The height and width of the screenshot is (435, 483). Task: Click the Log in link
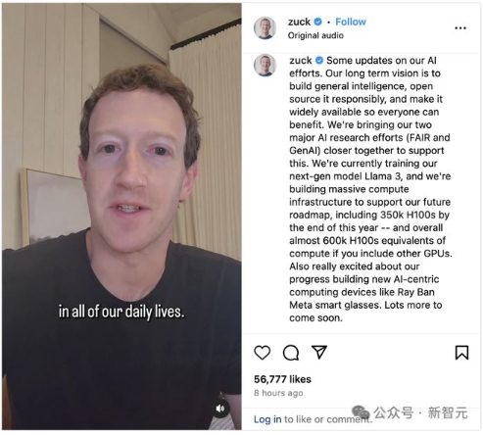[x=267, y=419]
